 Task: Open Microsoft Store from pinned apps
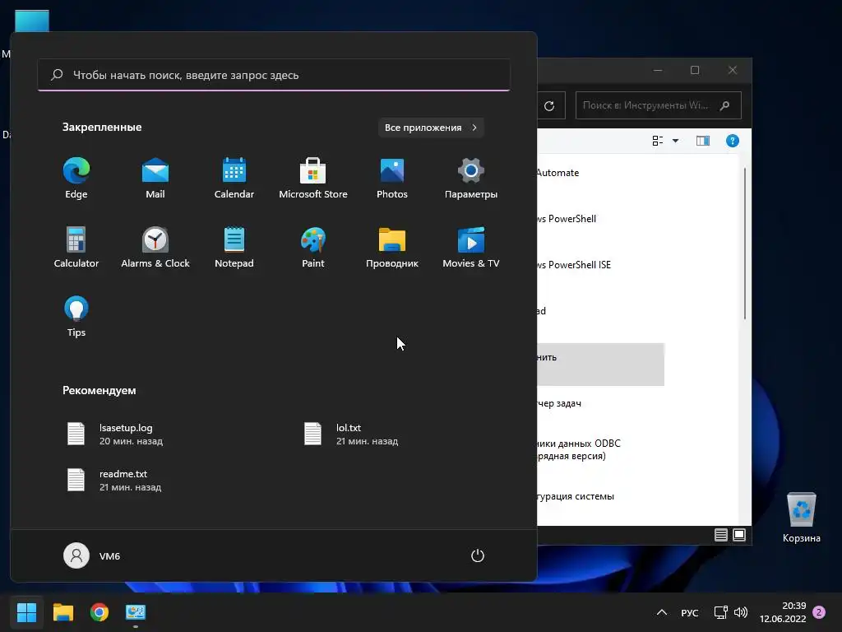tap(313, 178)
